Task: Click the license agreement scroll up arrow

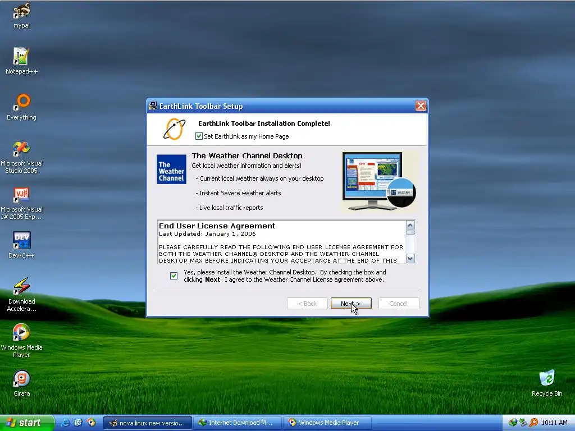Action: click(410, 225)
